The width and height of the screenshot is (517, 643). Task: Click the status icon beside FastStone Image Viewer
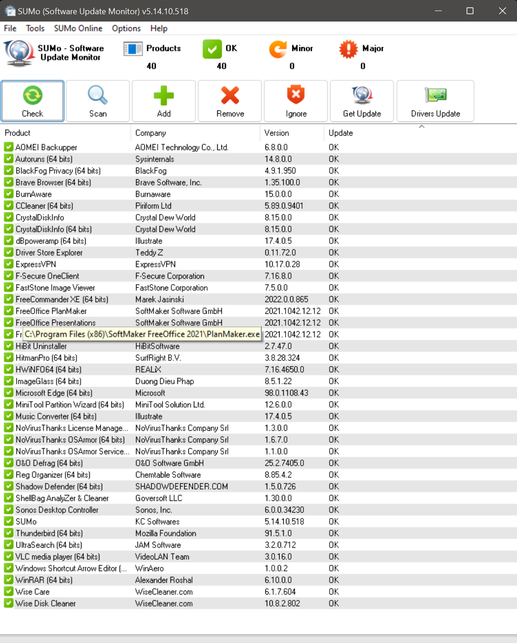(9, 288)
